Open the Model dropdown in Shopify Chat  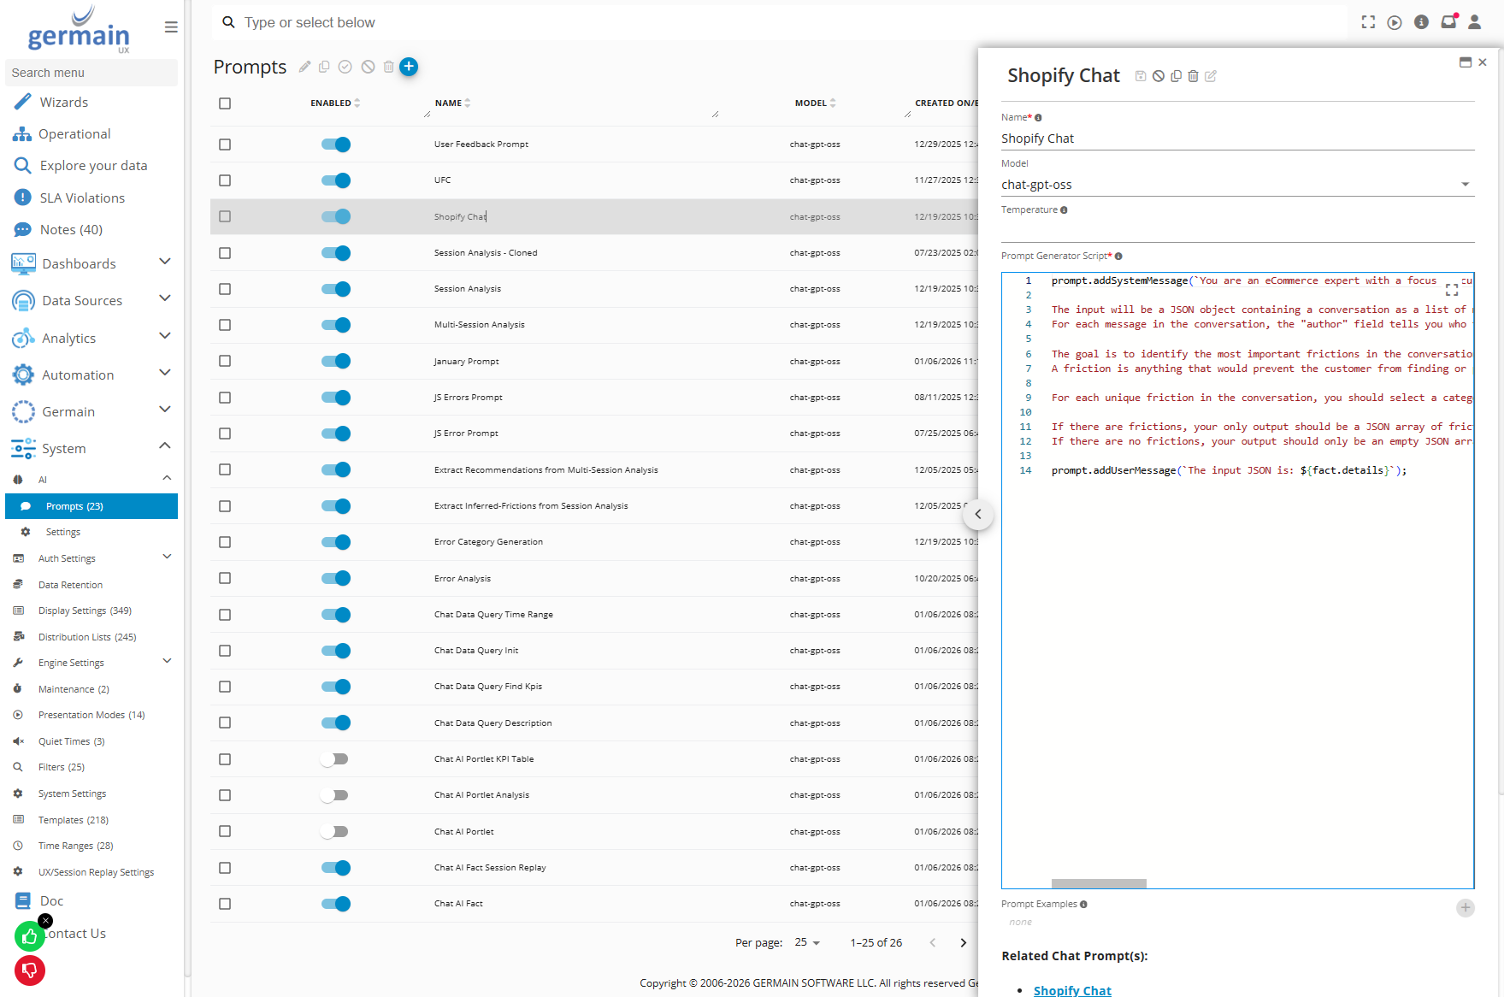[x=1465, y=185]
